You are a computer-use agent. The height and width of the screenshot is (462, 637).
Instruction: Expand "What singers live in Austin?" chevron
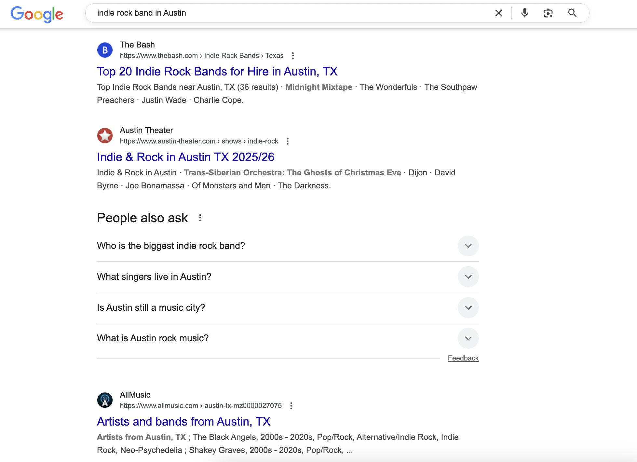(468, 277)
